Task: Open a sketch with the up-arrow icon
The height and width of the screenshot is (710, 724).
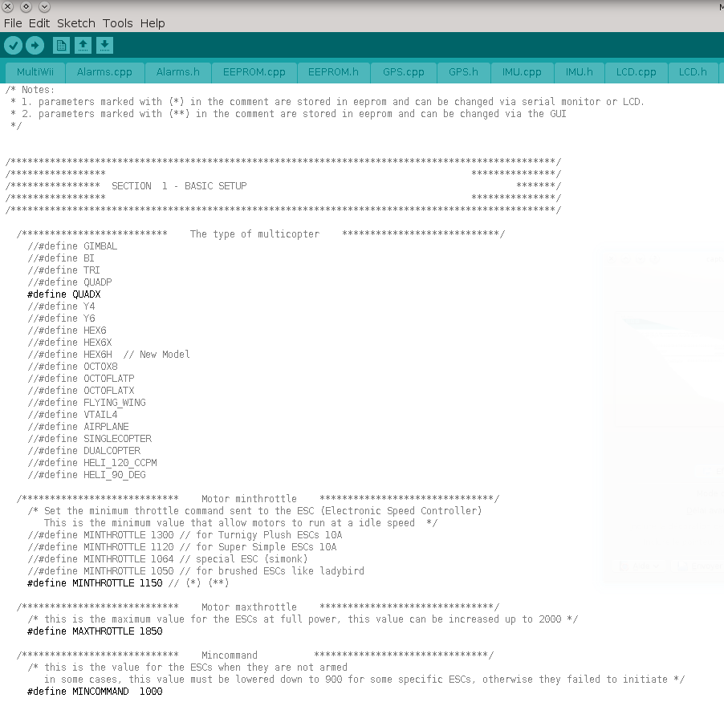Action: pyautogui.click(x=83, y=46)
